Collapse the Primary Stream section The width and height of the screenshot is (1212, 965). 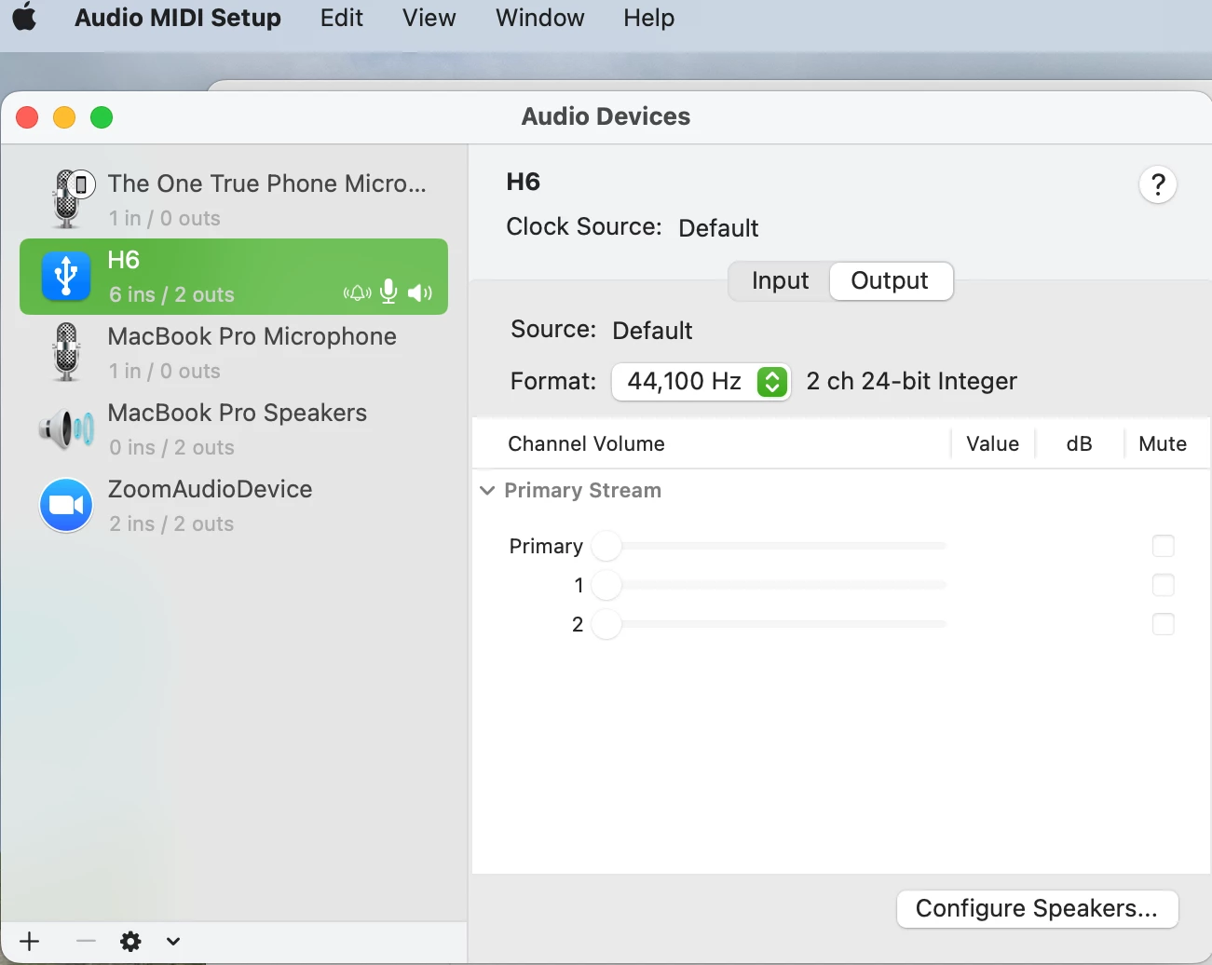[487, 490]
